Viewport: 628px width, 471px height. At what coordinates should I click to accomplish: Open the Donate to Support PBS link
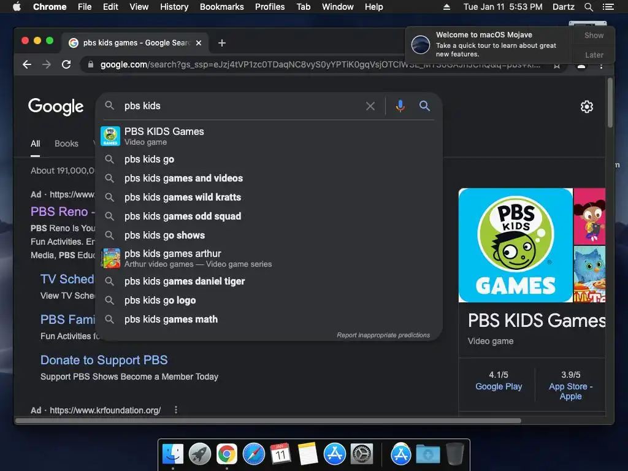coord(104,360)
